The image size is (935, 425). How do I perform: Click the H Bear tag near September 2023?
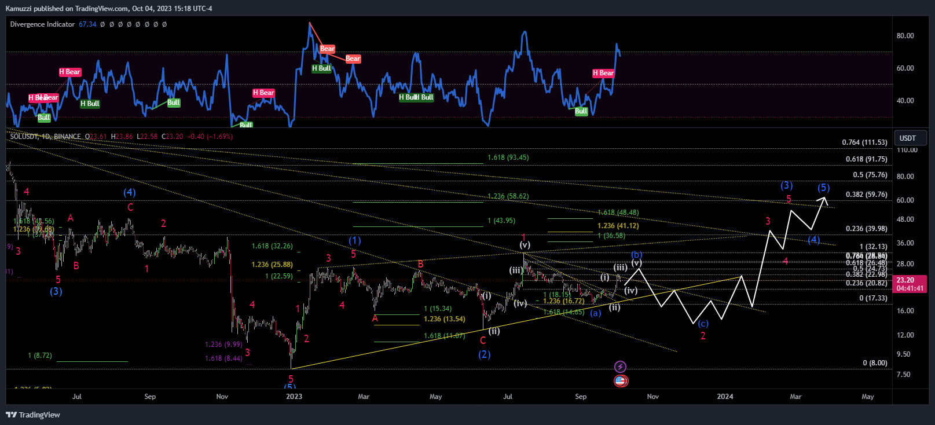603,73
